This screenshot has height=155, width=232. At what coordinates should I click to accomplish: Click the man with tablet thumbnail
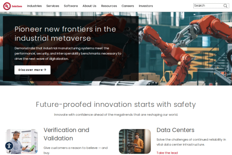click(x=22, y=141)
